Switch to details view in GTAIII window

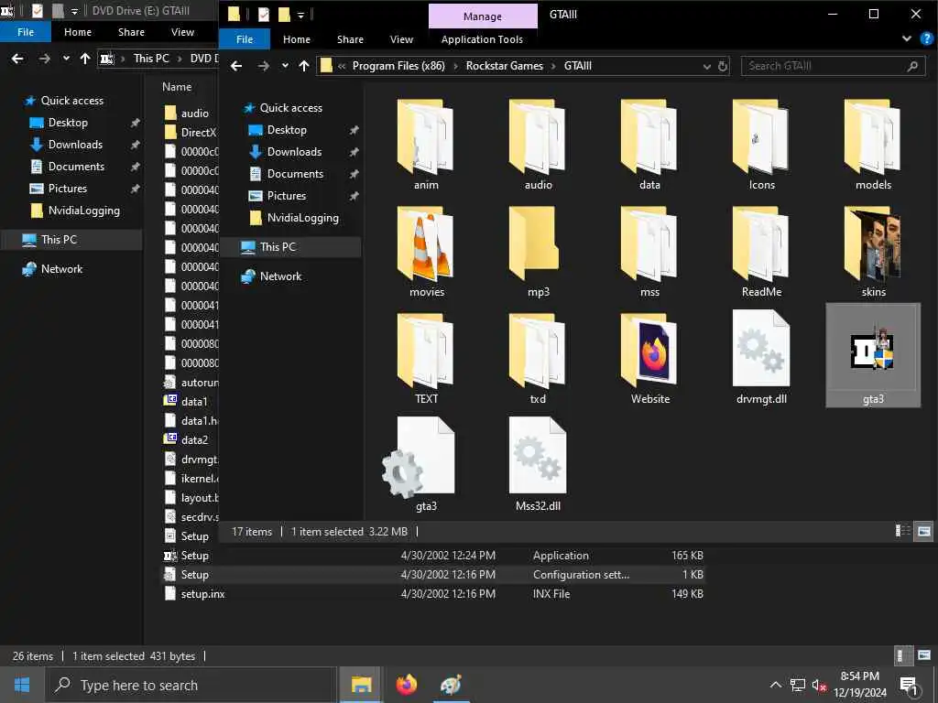(902, 531)
